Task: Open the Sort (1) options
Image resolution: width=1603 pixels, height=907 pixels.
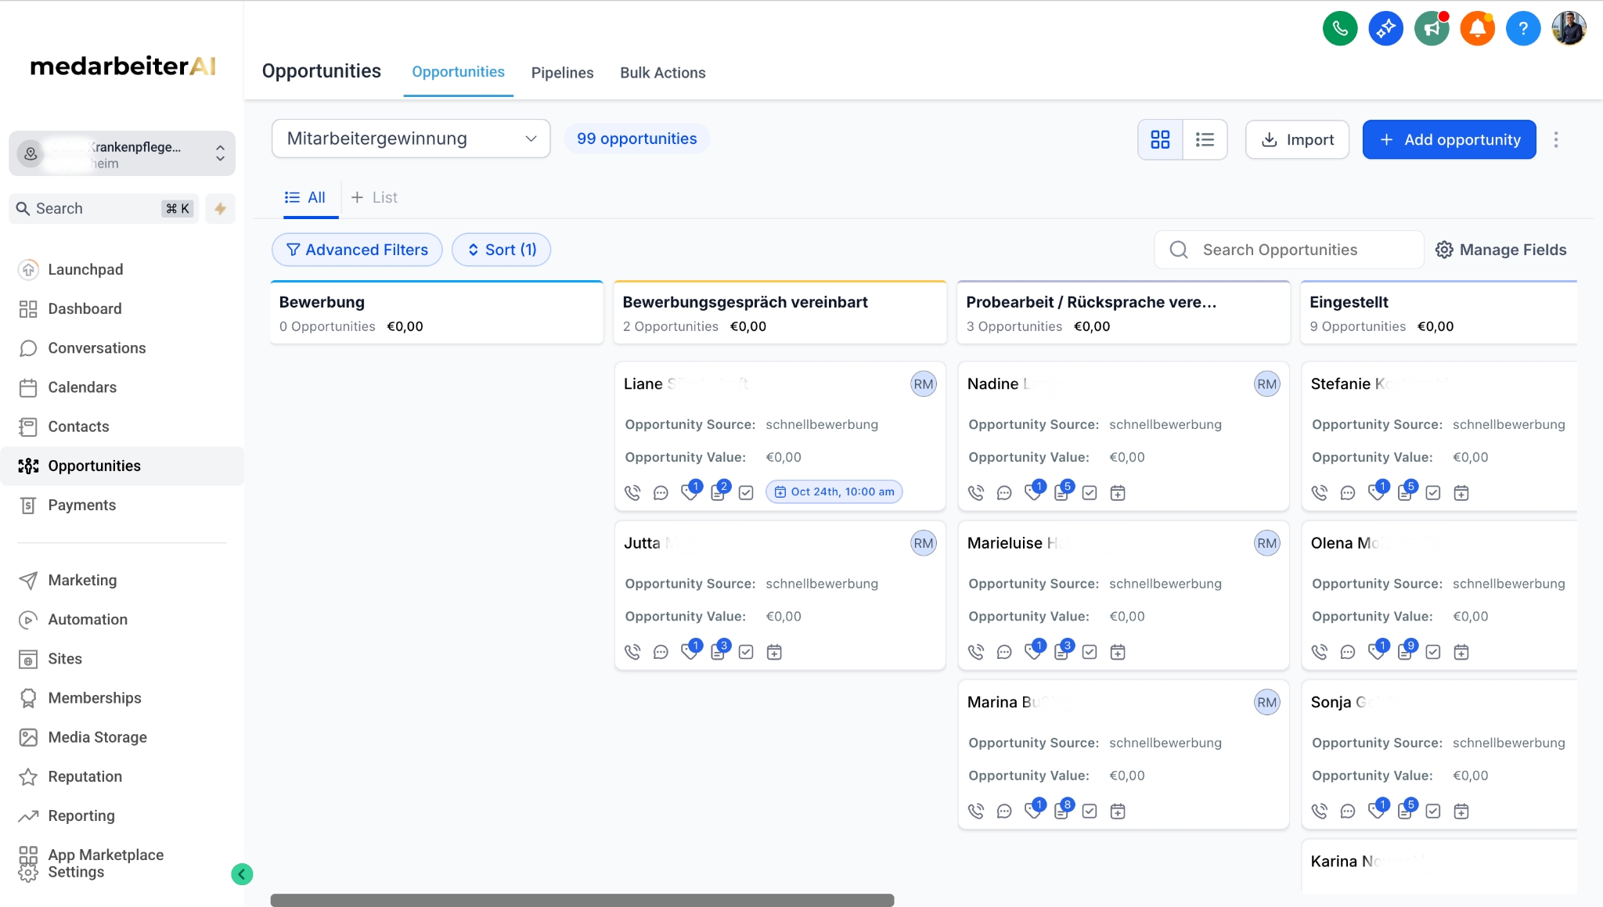Action: point(501,250)
